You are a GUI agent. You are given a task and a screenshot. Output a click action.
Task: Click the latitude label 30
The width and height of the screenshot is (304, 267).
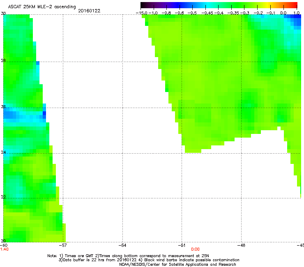3,14
